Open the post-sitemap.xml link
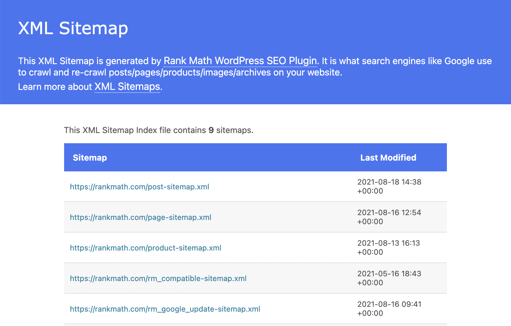Viewport: 511px width, 326px height. point(140,187)
